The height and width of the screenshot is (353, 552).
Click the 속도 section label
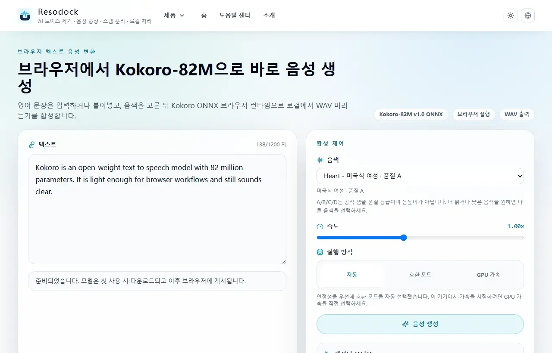(x=333, y=226)
